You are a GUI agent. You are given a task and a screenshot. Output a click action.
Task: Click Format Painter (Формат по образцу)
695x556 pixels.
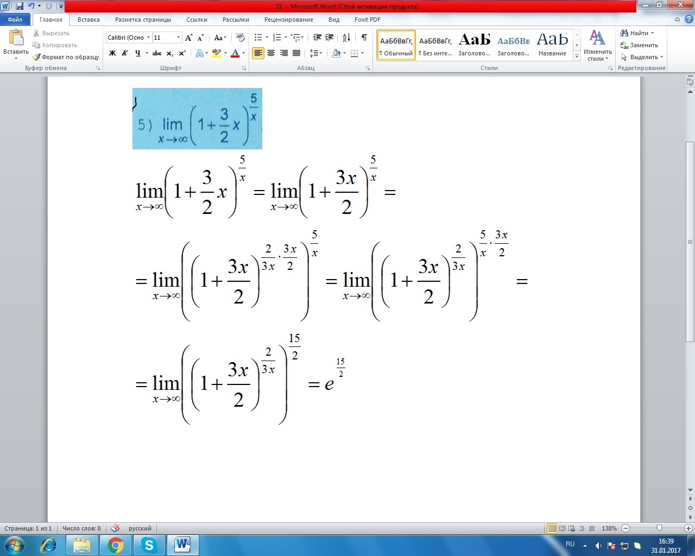tap(65, 57)
